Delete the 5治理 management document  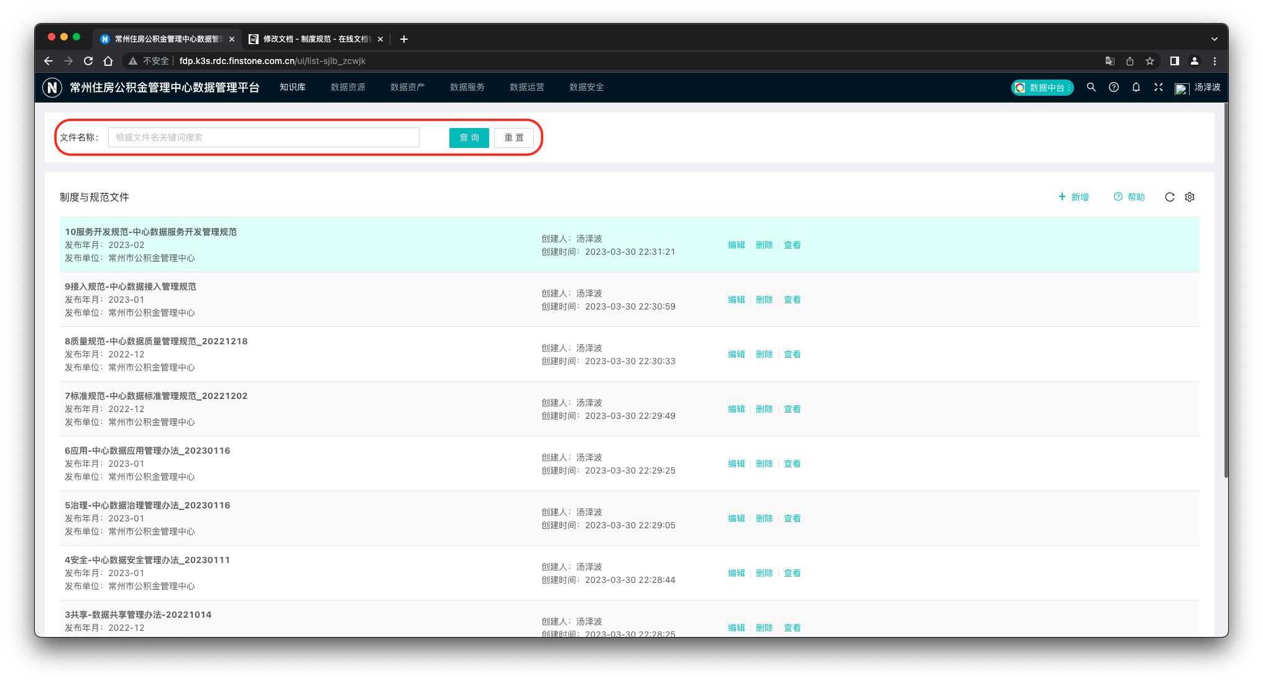(x=765, y=518)
